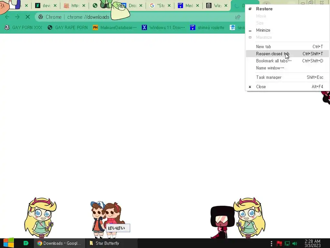
Task: Click the share icon in address bar
Action: [x=238, y=17]
